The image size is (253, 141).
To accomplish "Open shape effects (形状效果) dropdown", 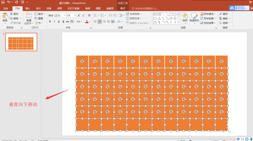I will (x=208, y=23).
